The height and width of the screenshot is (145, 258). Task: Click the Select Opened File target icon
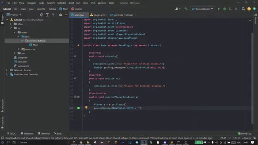click(x=42, y=15)
